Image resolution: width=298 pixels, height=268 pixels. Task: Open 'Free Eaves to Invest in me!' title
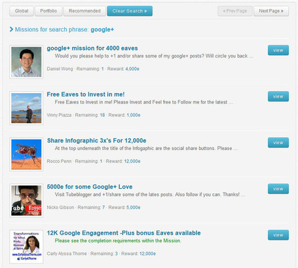86,94
